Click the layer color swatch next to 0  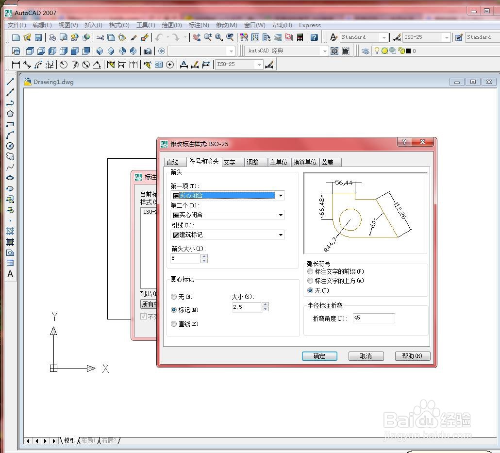coord(408,51)
